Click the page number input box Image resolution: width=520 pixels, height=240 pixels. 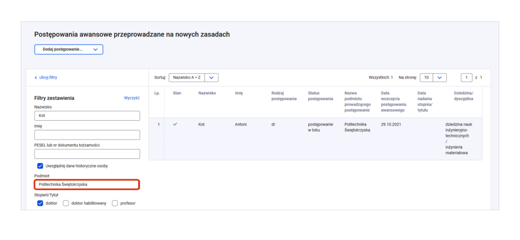[466, 78]
